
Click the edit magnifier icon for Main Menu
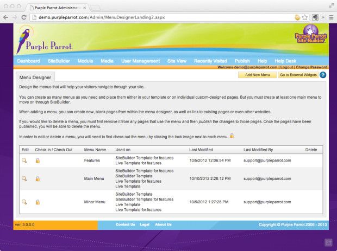tap(24, 178)
